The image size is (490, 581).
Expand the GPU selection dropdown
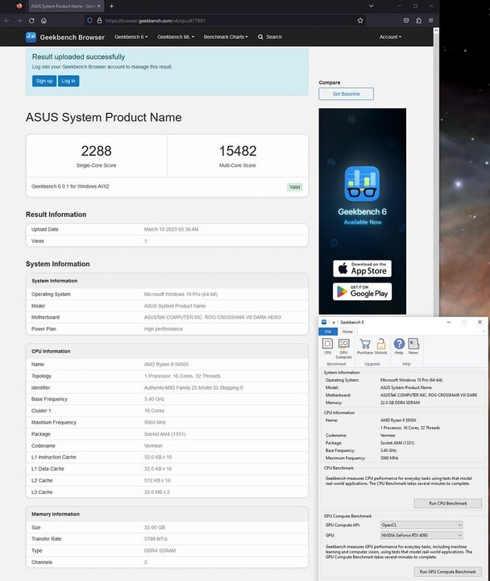[x=421, y=534]
